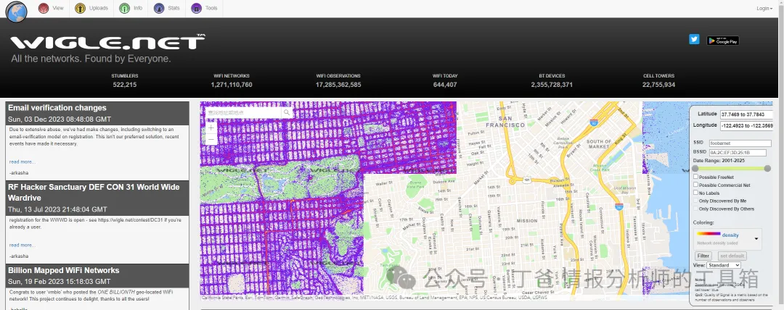Click the STUMBLERS count 522,215
Screen dimensions: 784x310
pyautogui.click(x=125, y=85)
